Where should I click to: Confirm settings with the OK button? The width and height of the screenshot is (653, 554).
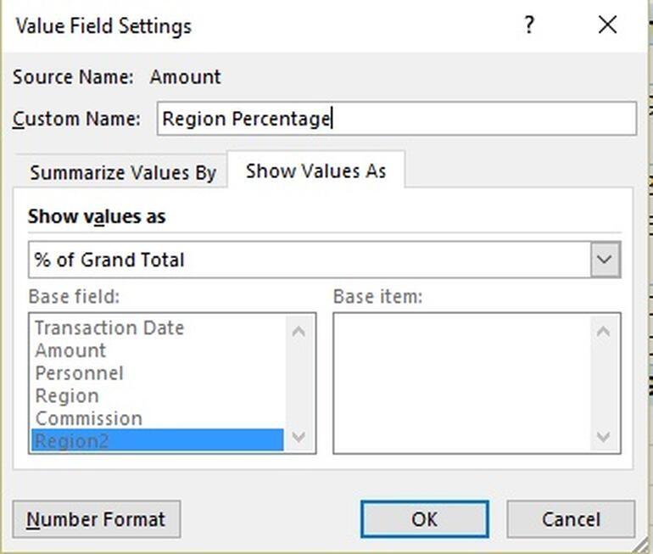pos(424,519)
